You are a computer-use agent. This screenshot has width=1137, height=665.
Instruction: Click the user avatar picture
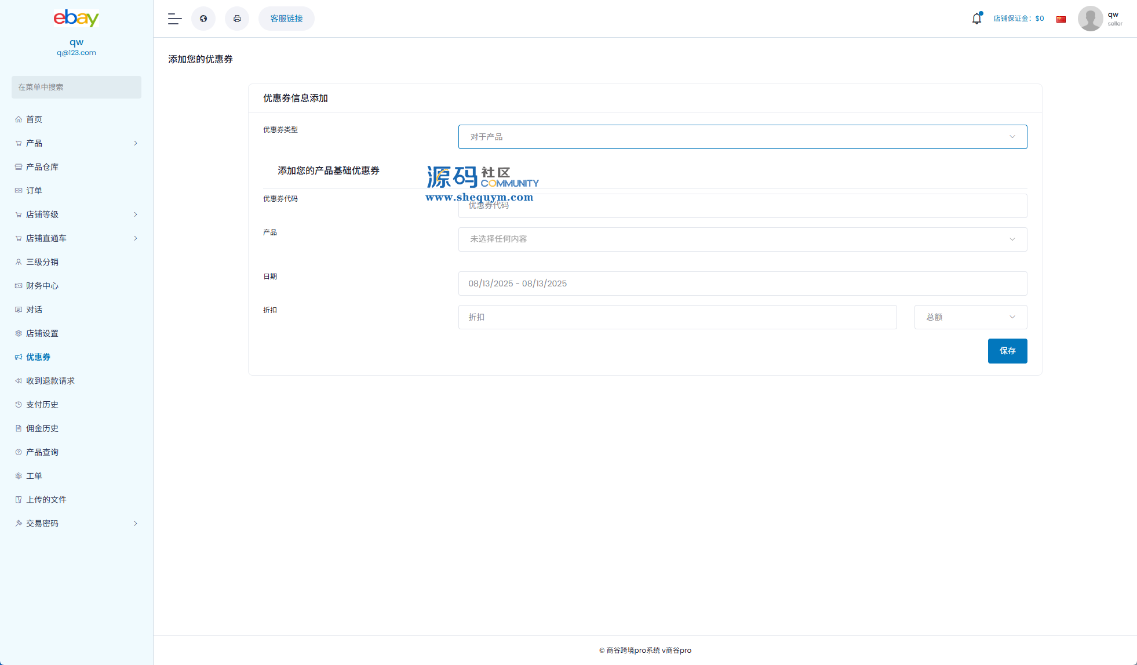click(1090, 19)
